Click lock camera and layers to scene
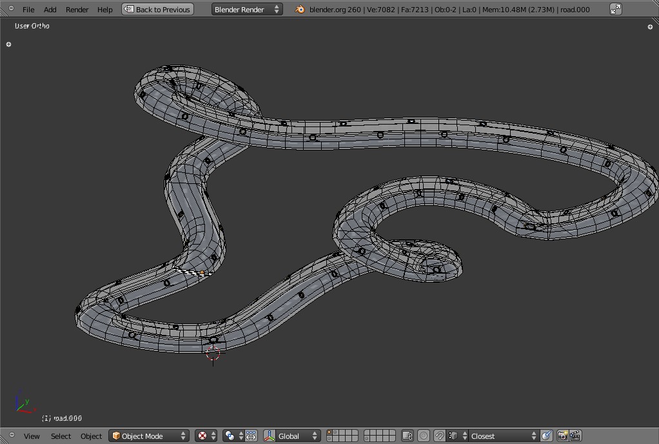 (408, 436)
